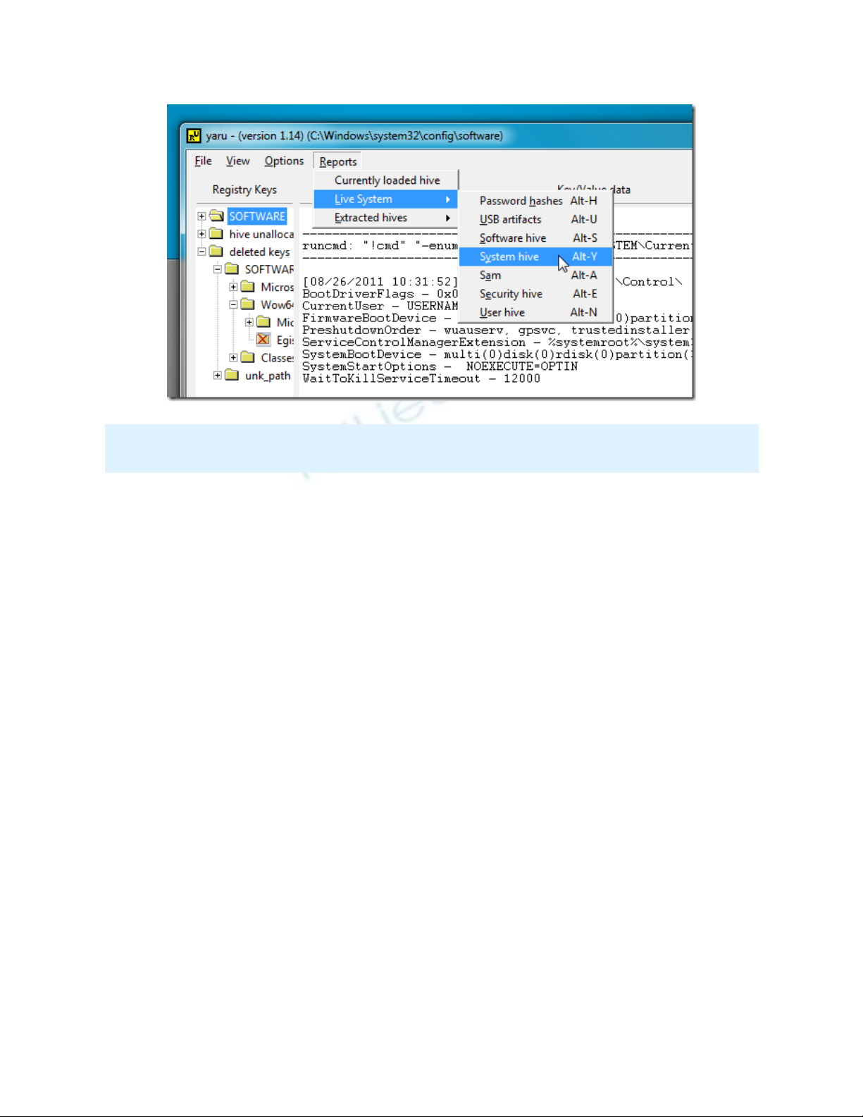Click the red X deleted Egis key icon

pos(263,340)
